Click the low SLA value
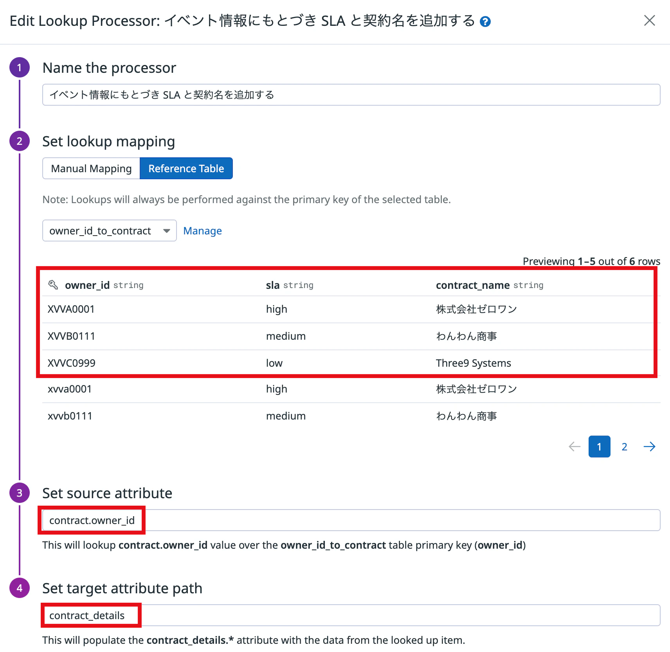 (x=274, y=363)
